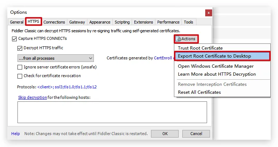This screenshot has height=147, width=278.
Task: Choose Trust Root Certificate menu item
Action: [x=222, y=48]
